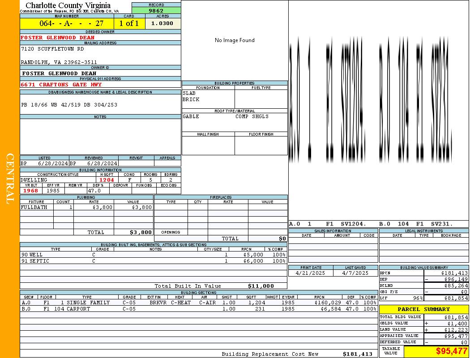Click Total Bldg Value $81,854
Screen dimensions: 470x358
point(456,317)
